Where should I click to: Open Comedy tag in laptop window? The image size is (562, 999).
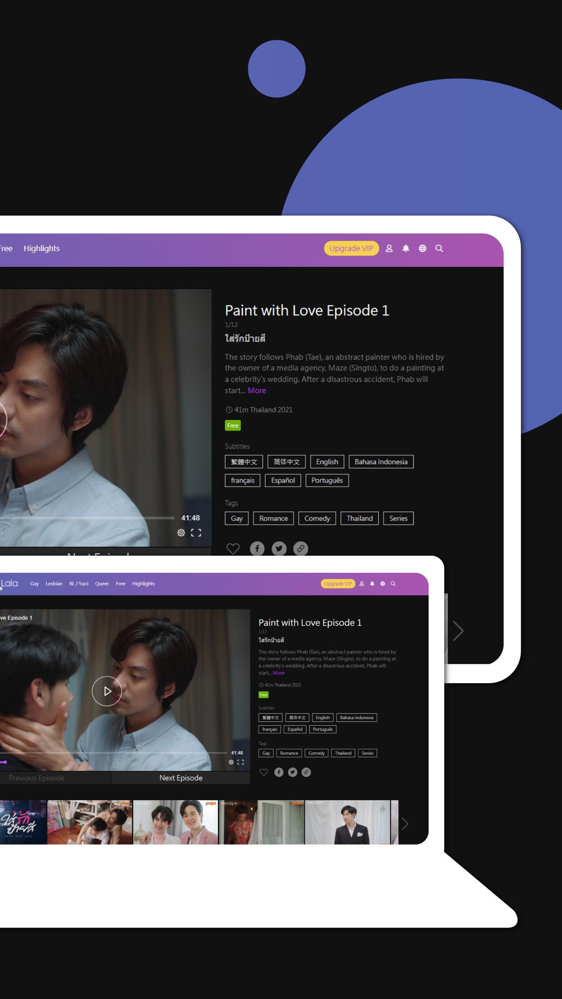pyautogui.click(x=316, y=753)
